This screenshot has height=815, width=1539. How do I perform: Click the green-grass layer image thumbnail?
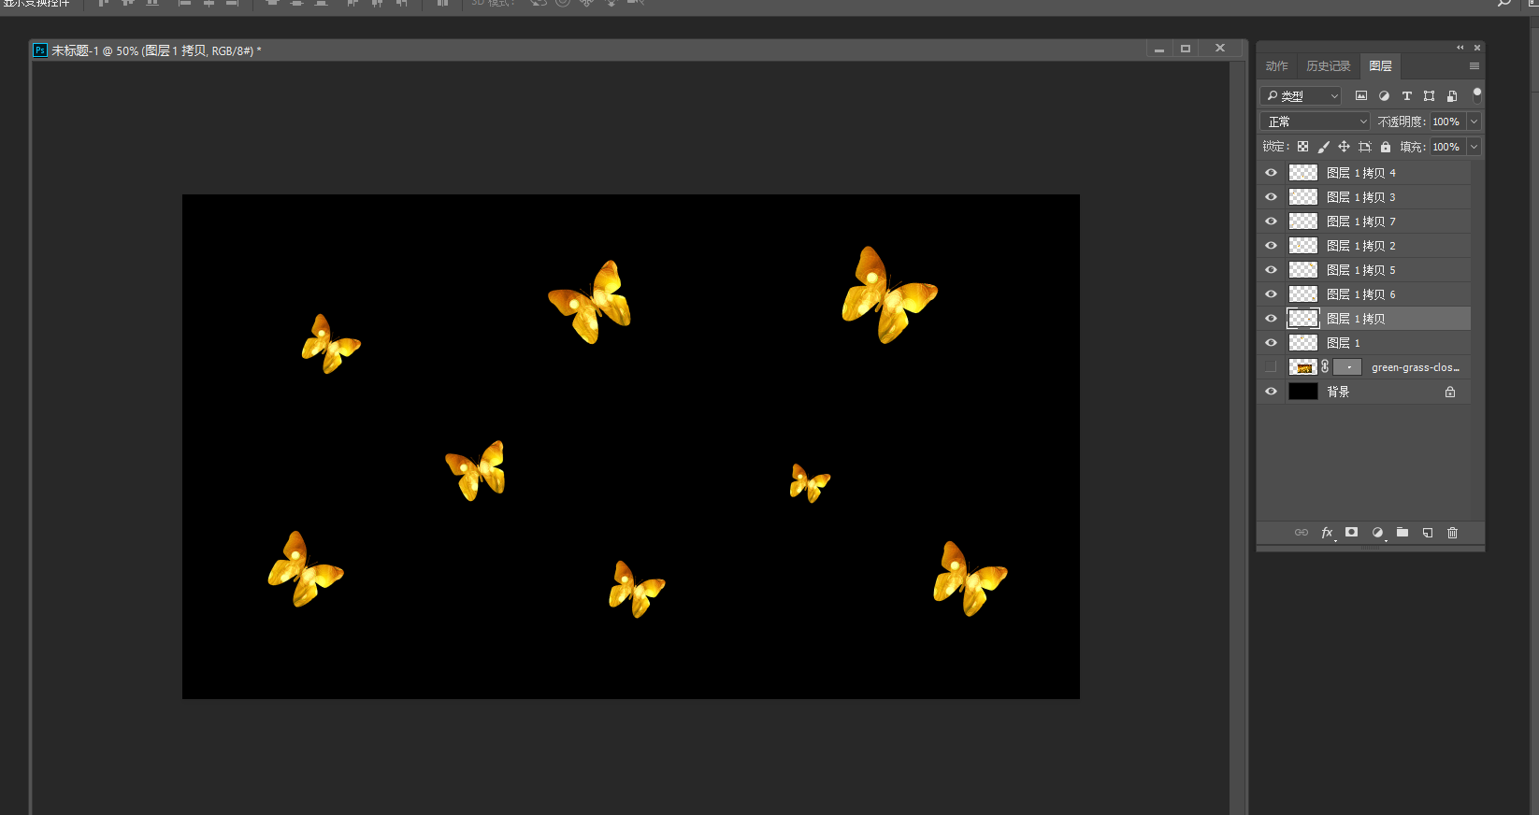click(1303, 367)
